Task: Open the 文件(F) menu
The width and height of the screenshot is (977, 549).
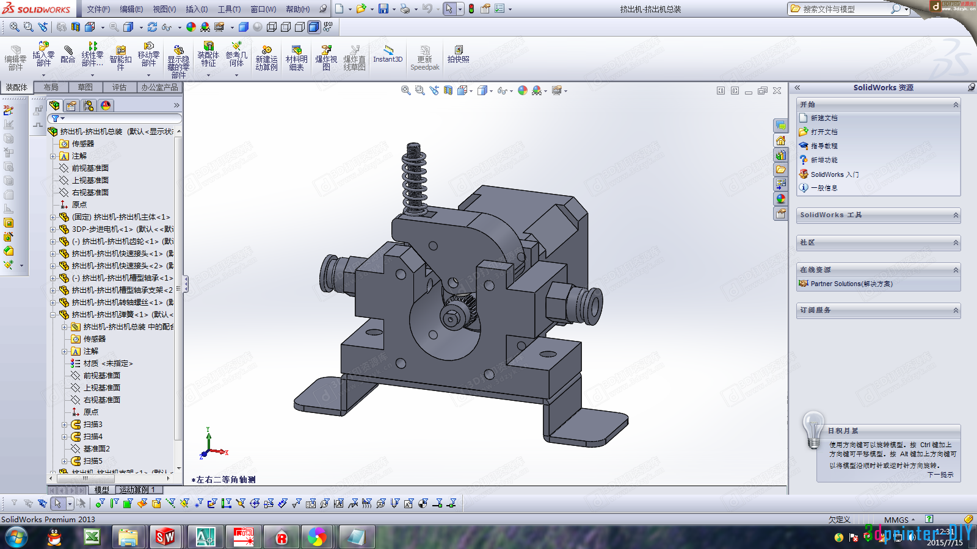Action: [x=98, y=9]
